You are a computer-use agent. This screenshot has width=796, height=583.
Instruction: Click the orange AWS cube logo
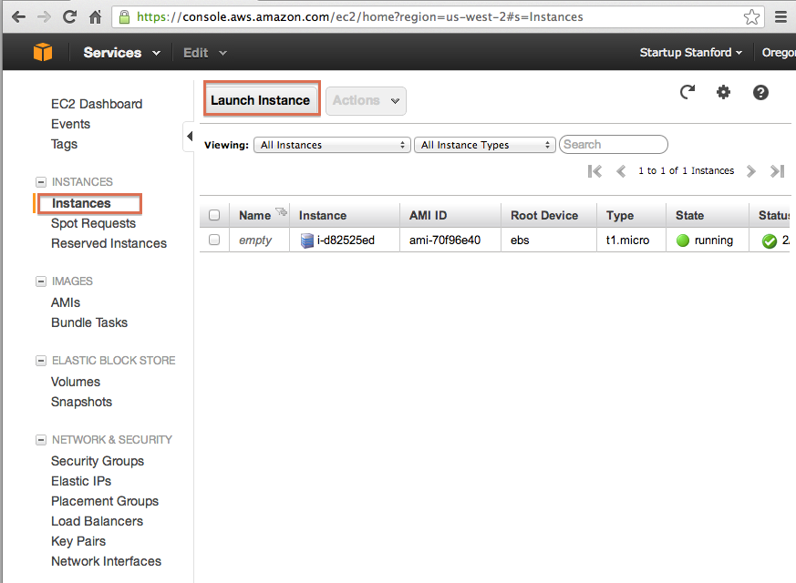pos(43,52)
